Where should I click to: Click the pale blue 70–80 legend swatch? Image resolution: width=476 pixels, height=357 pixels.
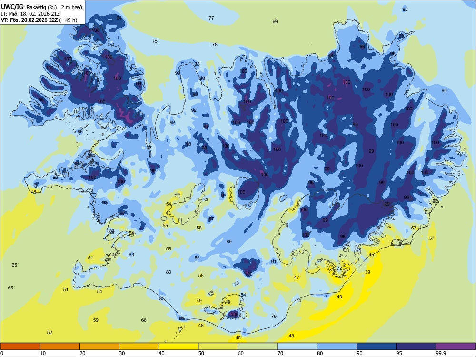pyautogui.click(x=297, y=347)
